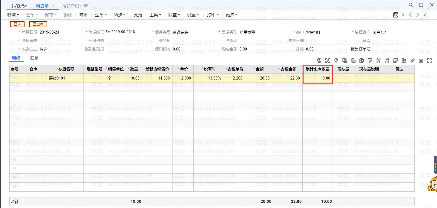Go to the 我的桌面 tab

20,6
